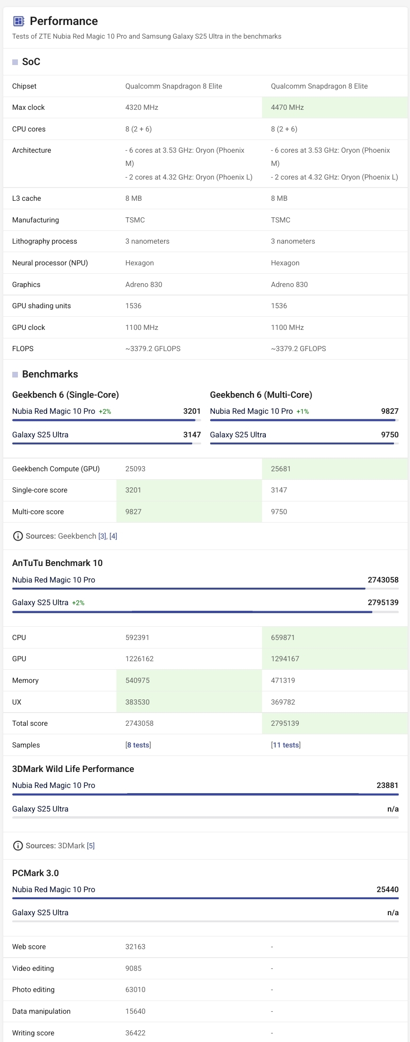The width and height of the screenshot is (410, 1042).
Task: Open the 8 tests AnTuTu samples link
Action: click(x=138, y=745)
